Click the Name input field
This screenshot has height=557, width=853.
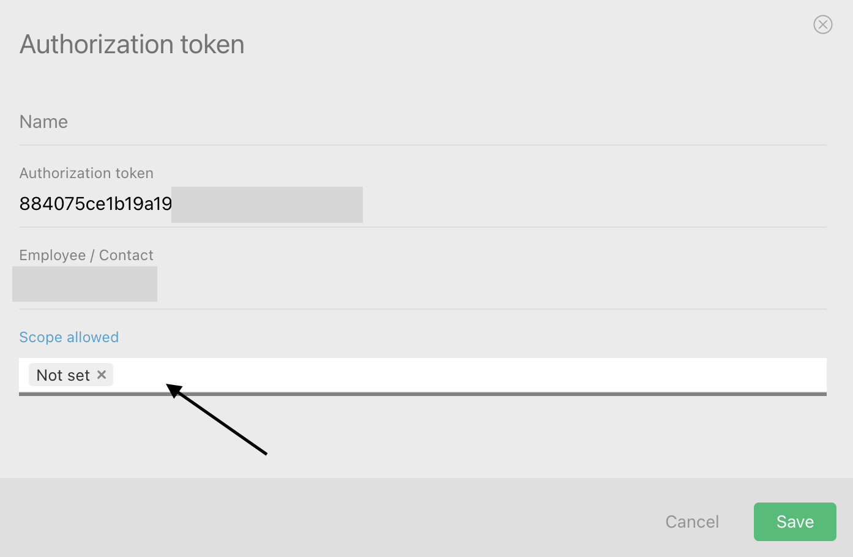click(422, 122)
